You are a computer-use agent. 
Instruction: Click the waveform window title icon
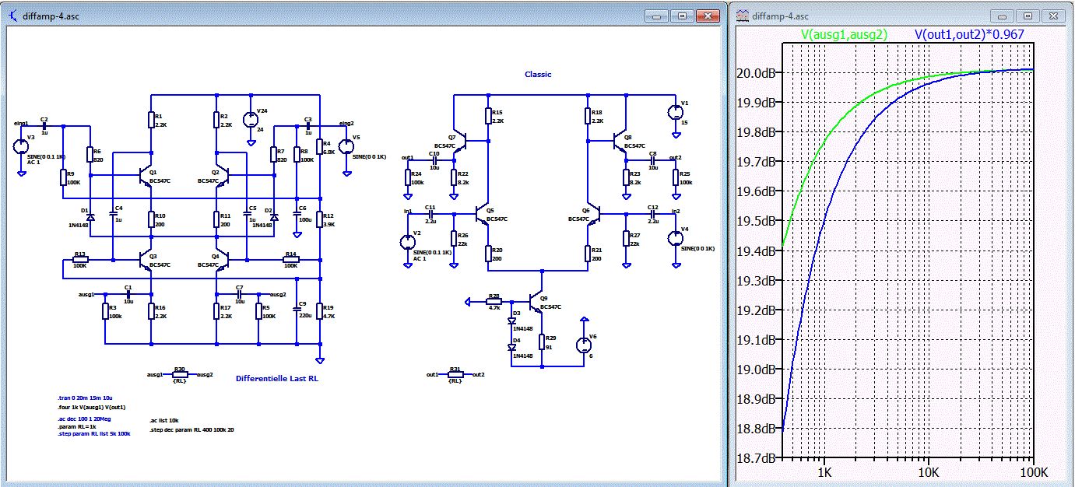click(743, 15)
